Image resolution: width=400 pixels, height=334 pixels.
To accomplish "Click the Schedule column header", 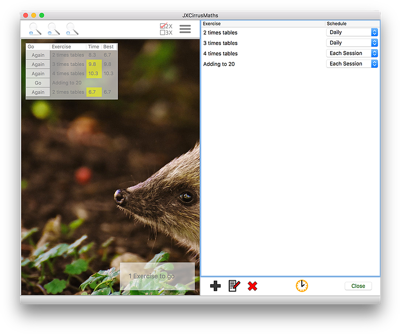I will [x=352, y=23].
